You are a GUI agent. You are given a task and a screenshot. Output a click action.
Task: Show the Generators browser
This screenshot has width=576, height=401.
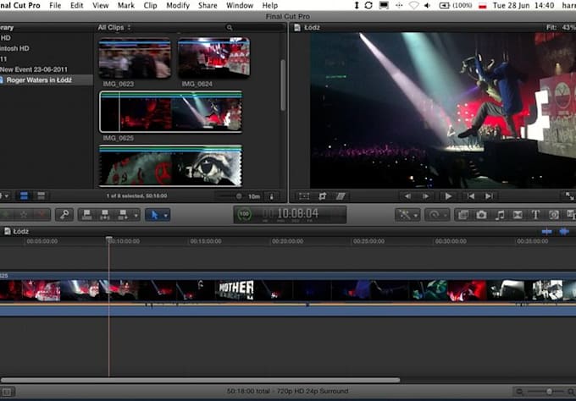[x=553, y=215]
